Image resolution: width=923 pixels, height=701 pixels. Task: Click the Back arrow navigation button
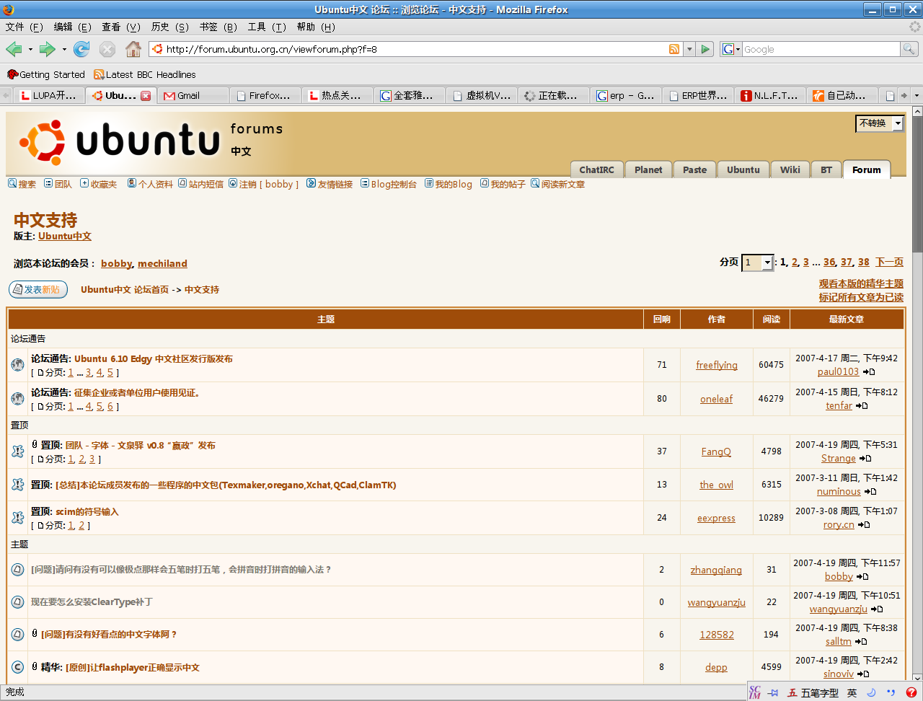click(x=14, y=49)
